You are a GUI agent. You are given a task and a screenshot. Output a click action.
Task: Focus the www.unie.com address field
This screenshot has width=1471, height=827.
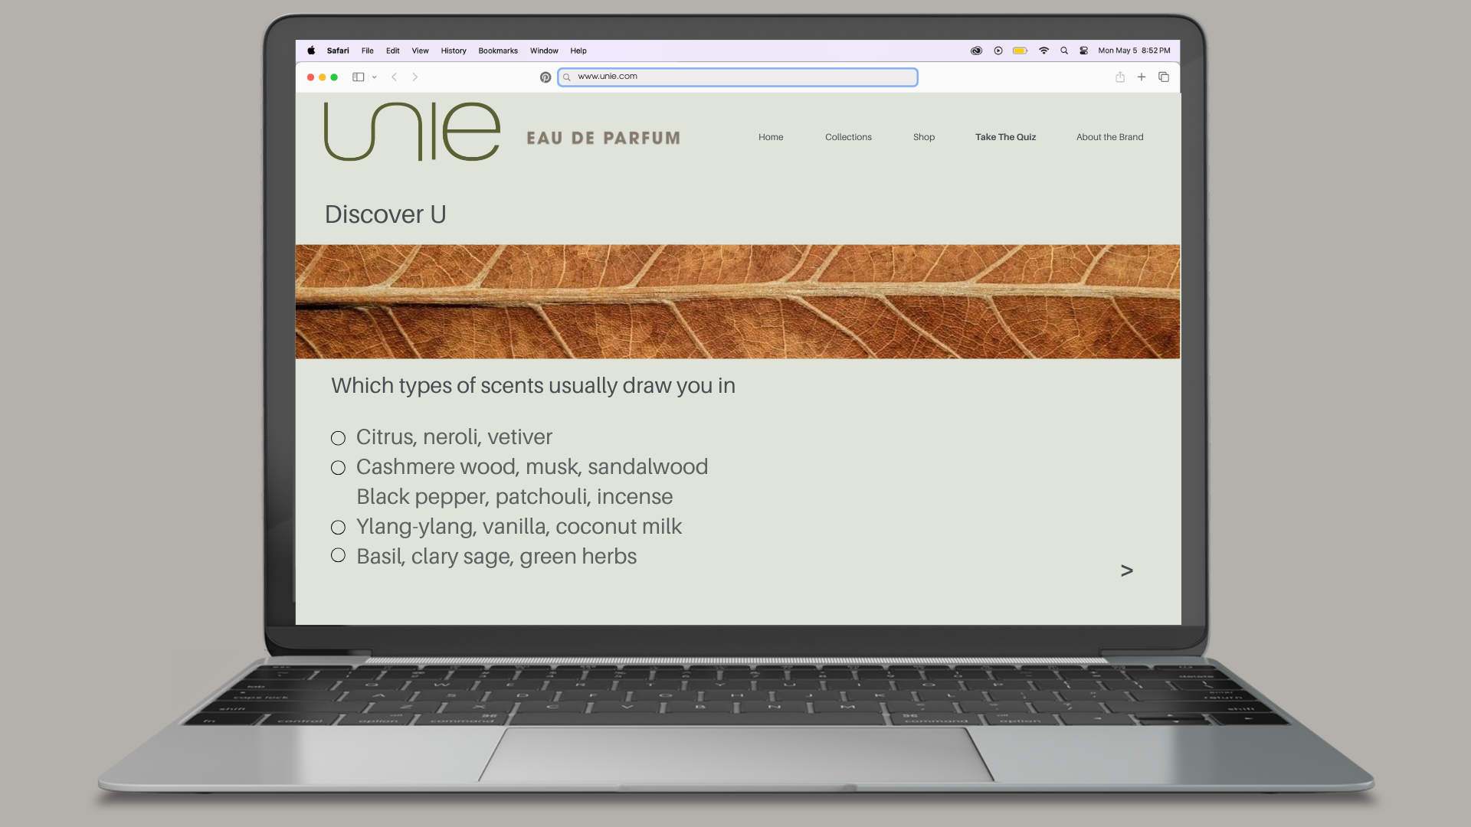(738, 77)
